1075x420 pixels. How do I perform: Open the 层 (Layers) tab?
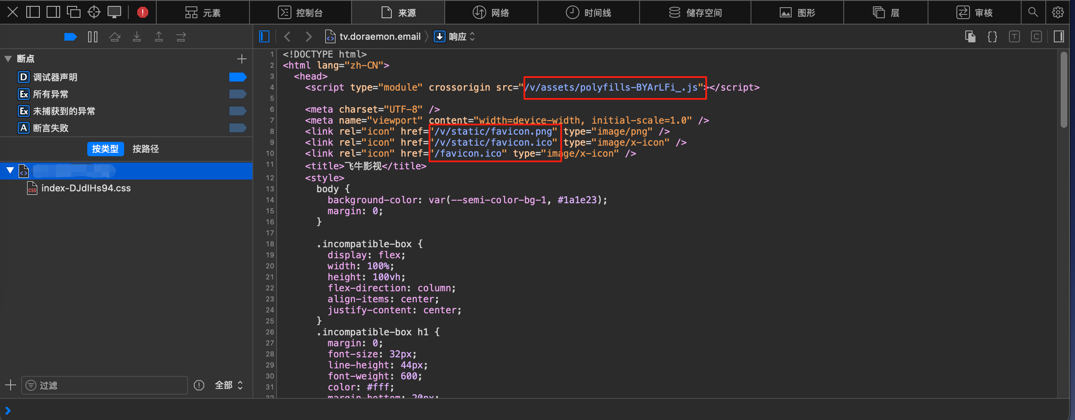886,13
